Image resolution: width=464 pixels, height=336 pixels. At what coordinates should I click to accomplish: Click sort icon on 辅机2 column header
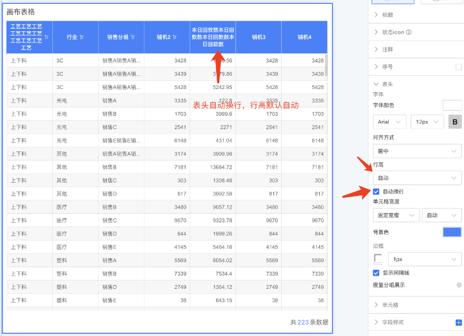174,37
